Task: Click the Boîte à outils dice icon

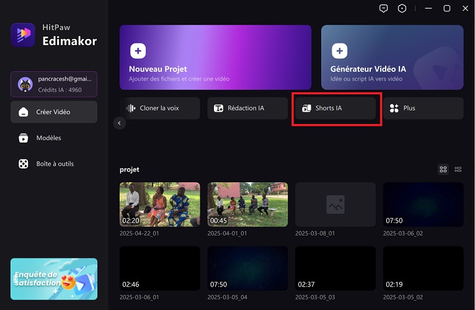Action: [x=24, y=164]
